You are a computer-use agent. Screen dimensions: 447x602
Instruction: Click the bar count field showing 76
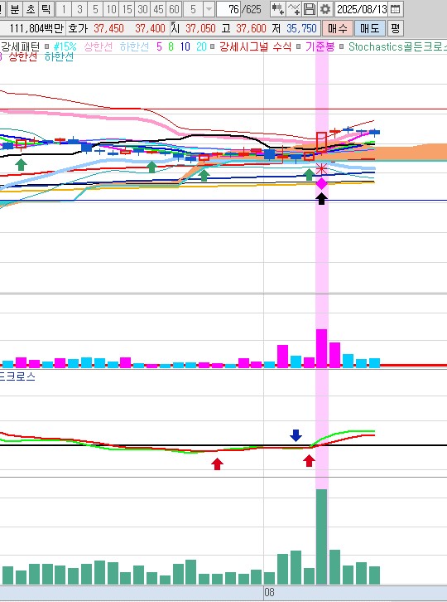pos(228,9)
